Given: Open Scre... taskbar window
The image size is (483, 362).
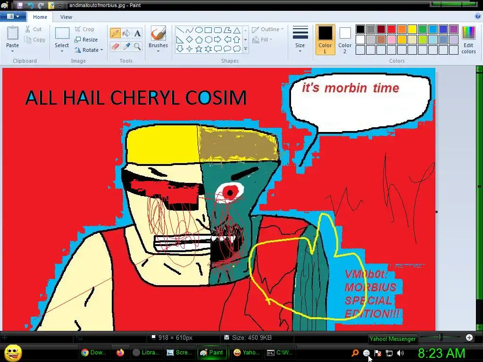Looking at the screenshot, I should (x=179, y=353).
